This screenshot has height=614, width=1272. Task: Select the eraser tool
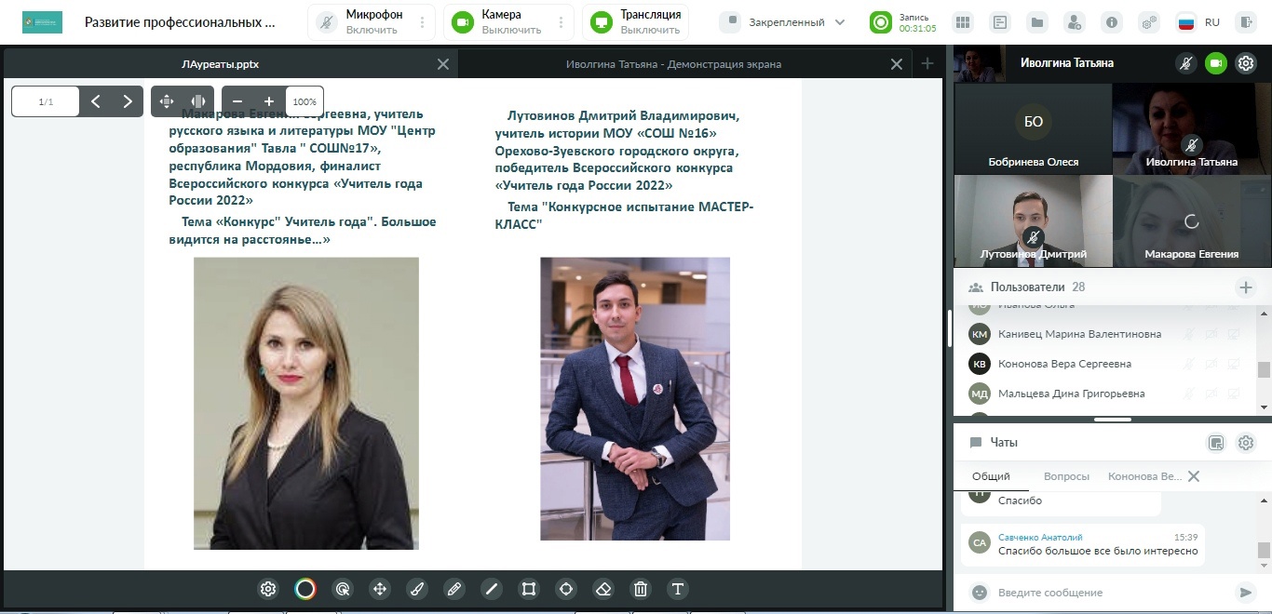point(603,589)
